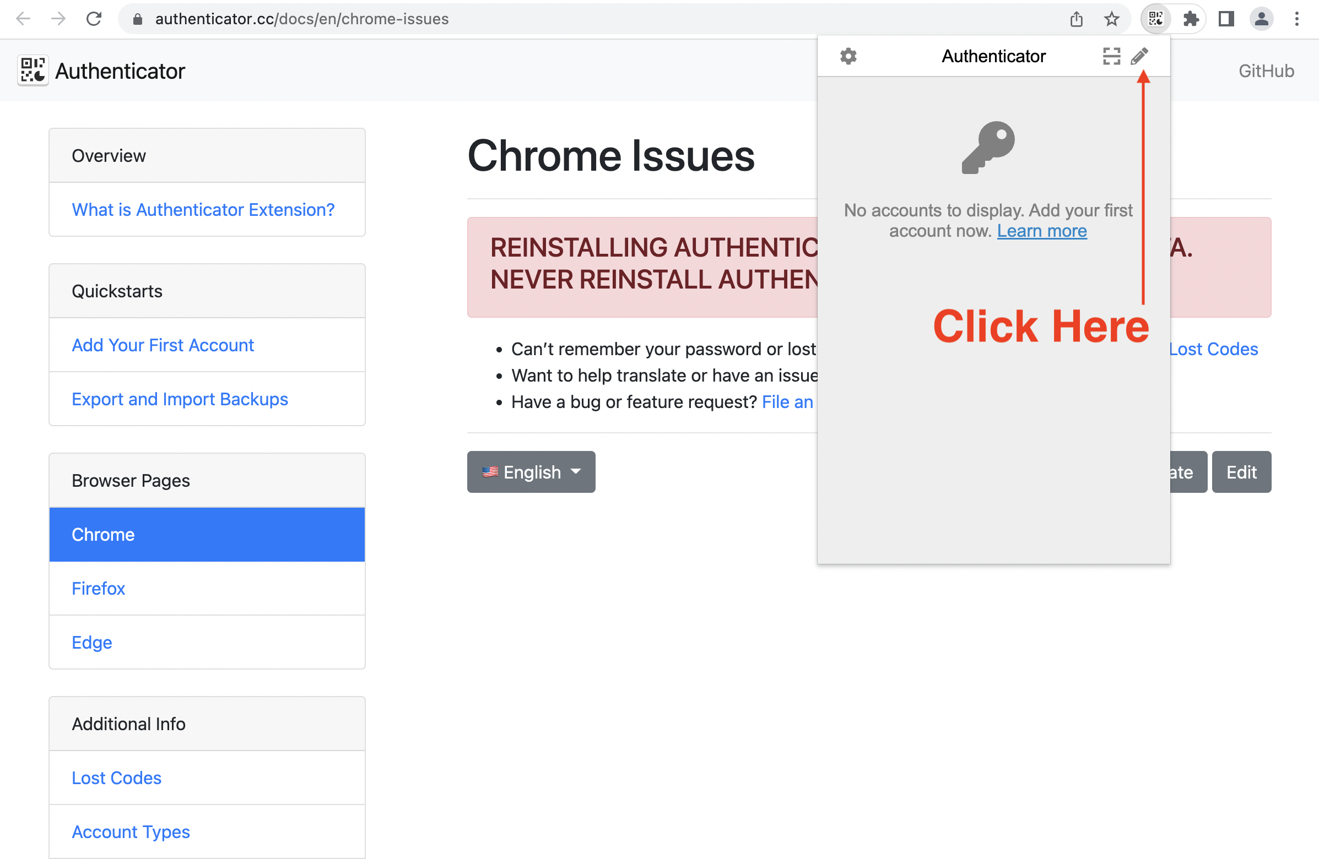Open Authenticator popup settings gear

(848, 56)
